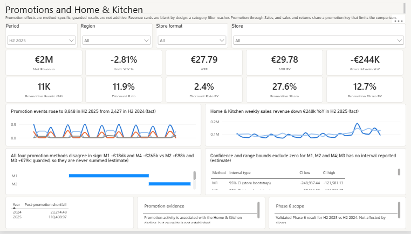Click the Region dropdown chevron arrow
The height and width of the screenshot is (234, 411).
pos(146,41)
